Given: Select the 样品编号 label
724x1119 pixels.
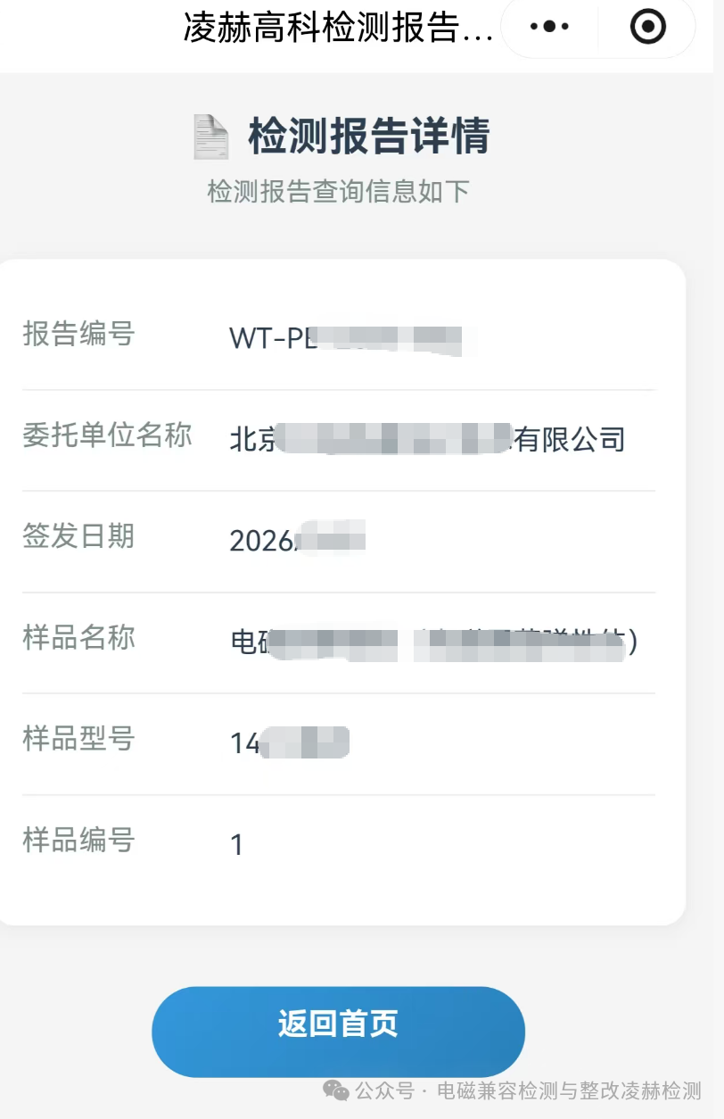Looking at the screenshot, I should [78, 840].
